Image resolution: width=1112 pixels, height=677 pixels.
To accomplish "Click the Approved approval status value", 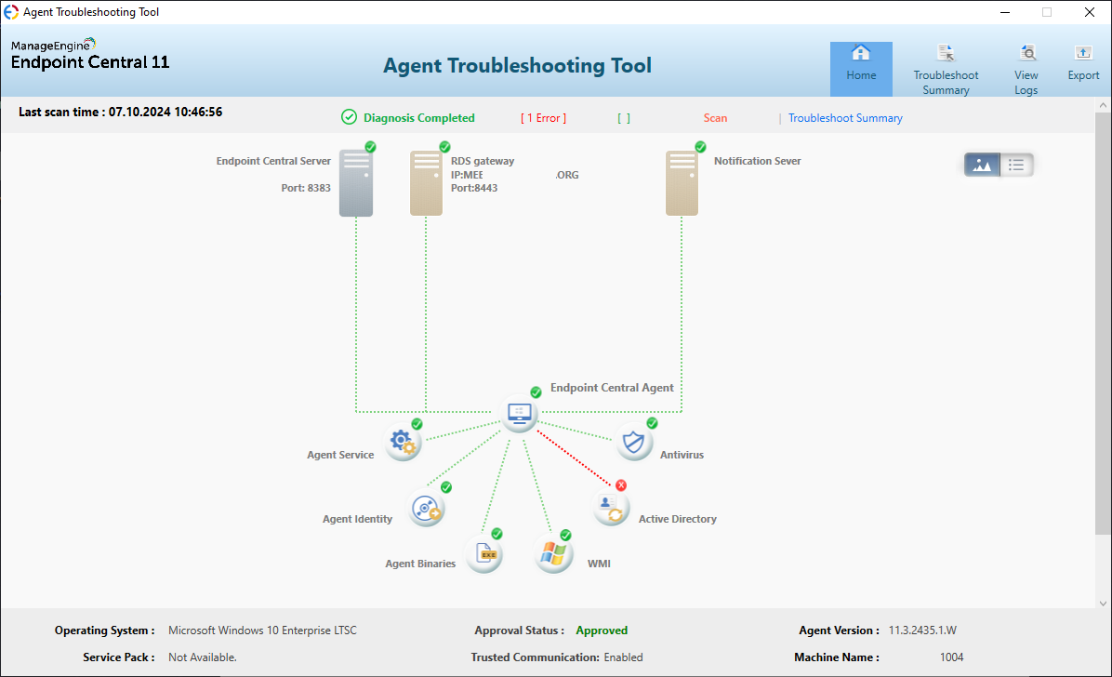I will click(602, 631).
